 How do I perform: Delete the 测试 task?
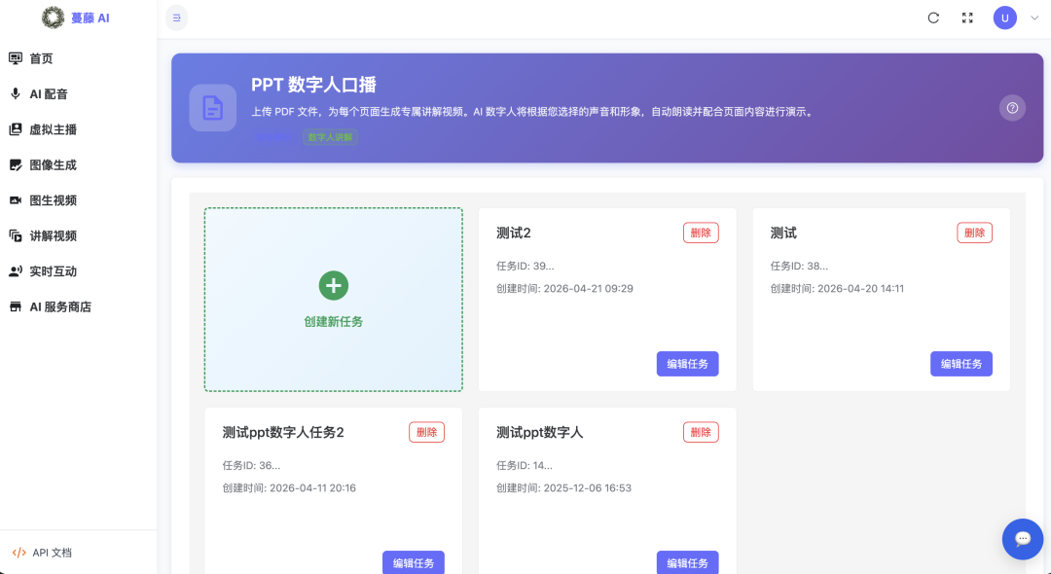point(974,233)
